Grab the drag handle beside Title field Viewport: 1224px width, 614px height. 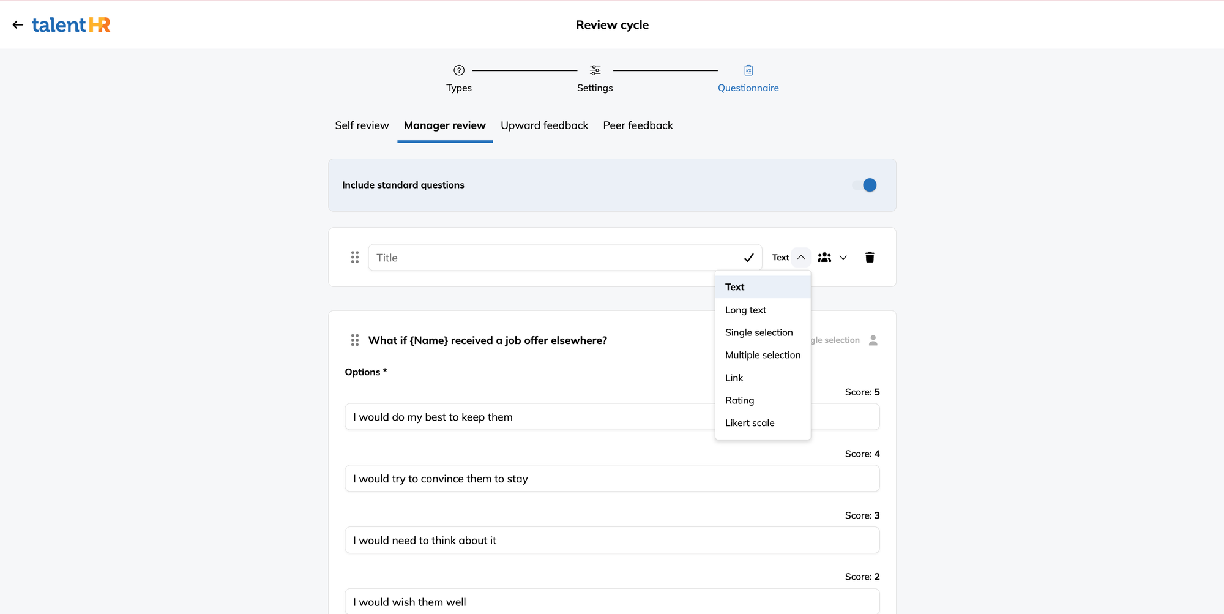coord(355,258)
